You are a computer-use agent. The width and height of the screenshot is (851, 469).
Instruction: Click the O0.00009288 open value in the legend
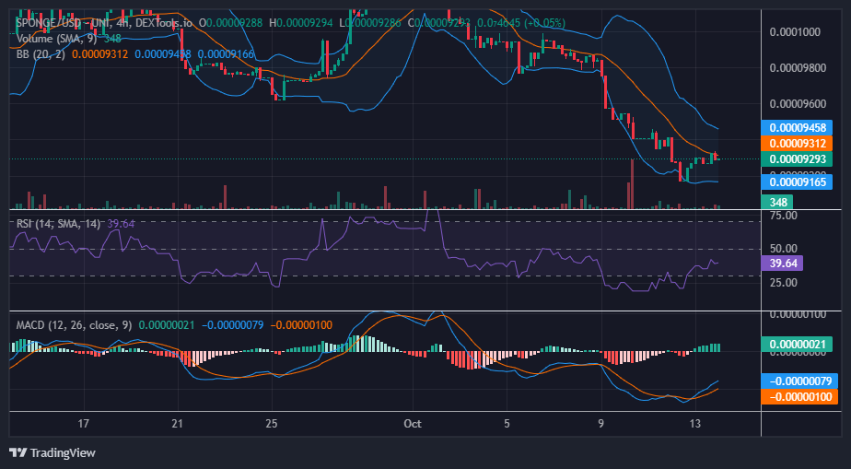(x=230, y=23)
